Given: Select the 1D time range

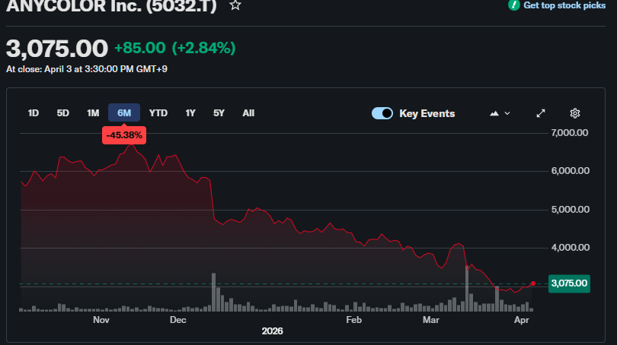Looking at the screenshot, I should pyautogui.click(x=33, y=113).
